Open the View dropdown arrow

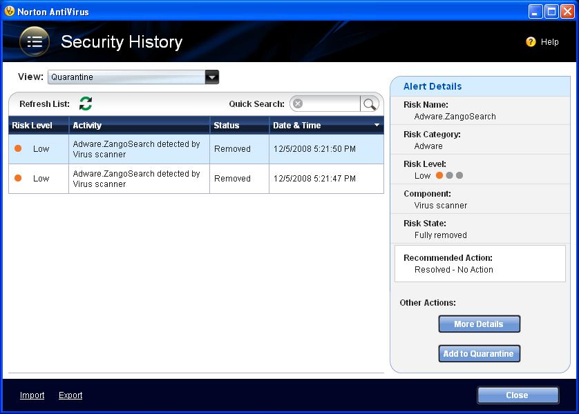(212, 77)
